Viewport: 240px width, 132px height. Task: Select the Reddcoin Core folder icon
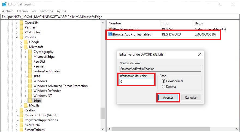coord(22,115)
